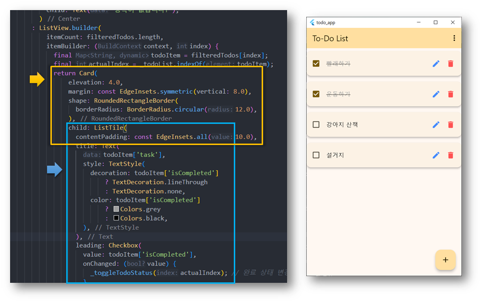Open the three-dot overflow menu in app bar
The width and height of the screenshot is (482, 303).
click(454, 38)
